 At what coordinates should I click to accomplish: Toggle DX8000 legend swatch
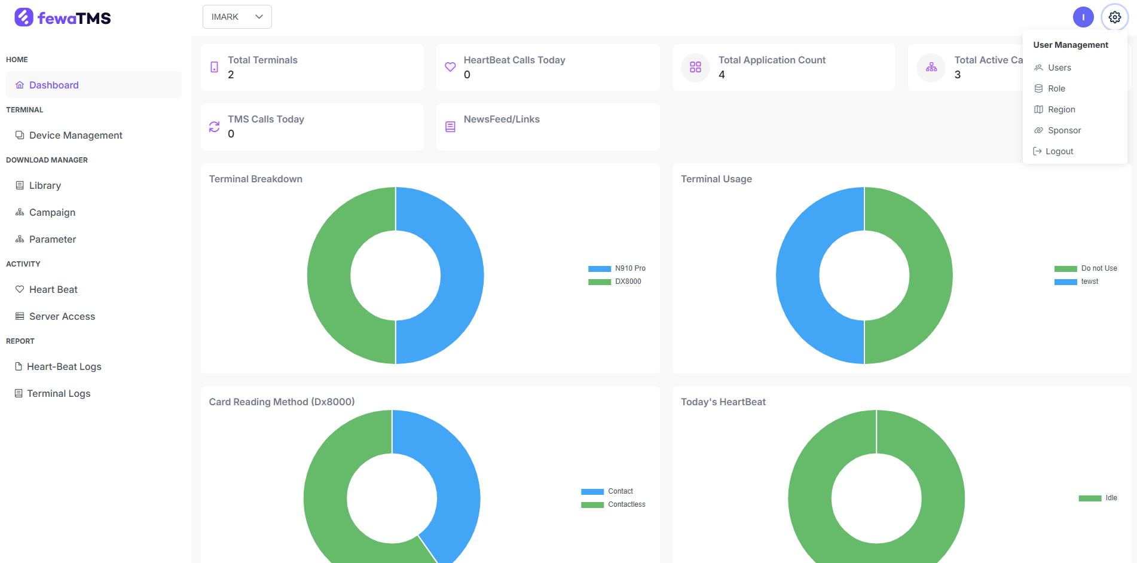click(x=600, y=282)
